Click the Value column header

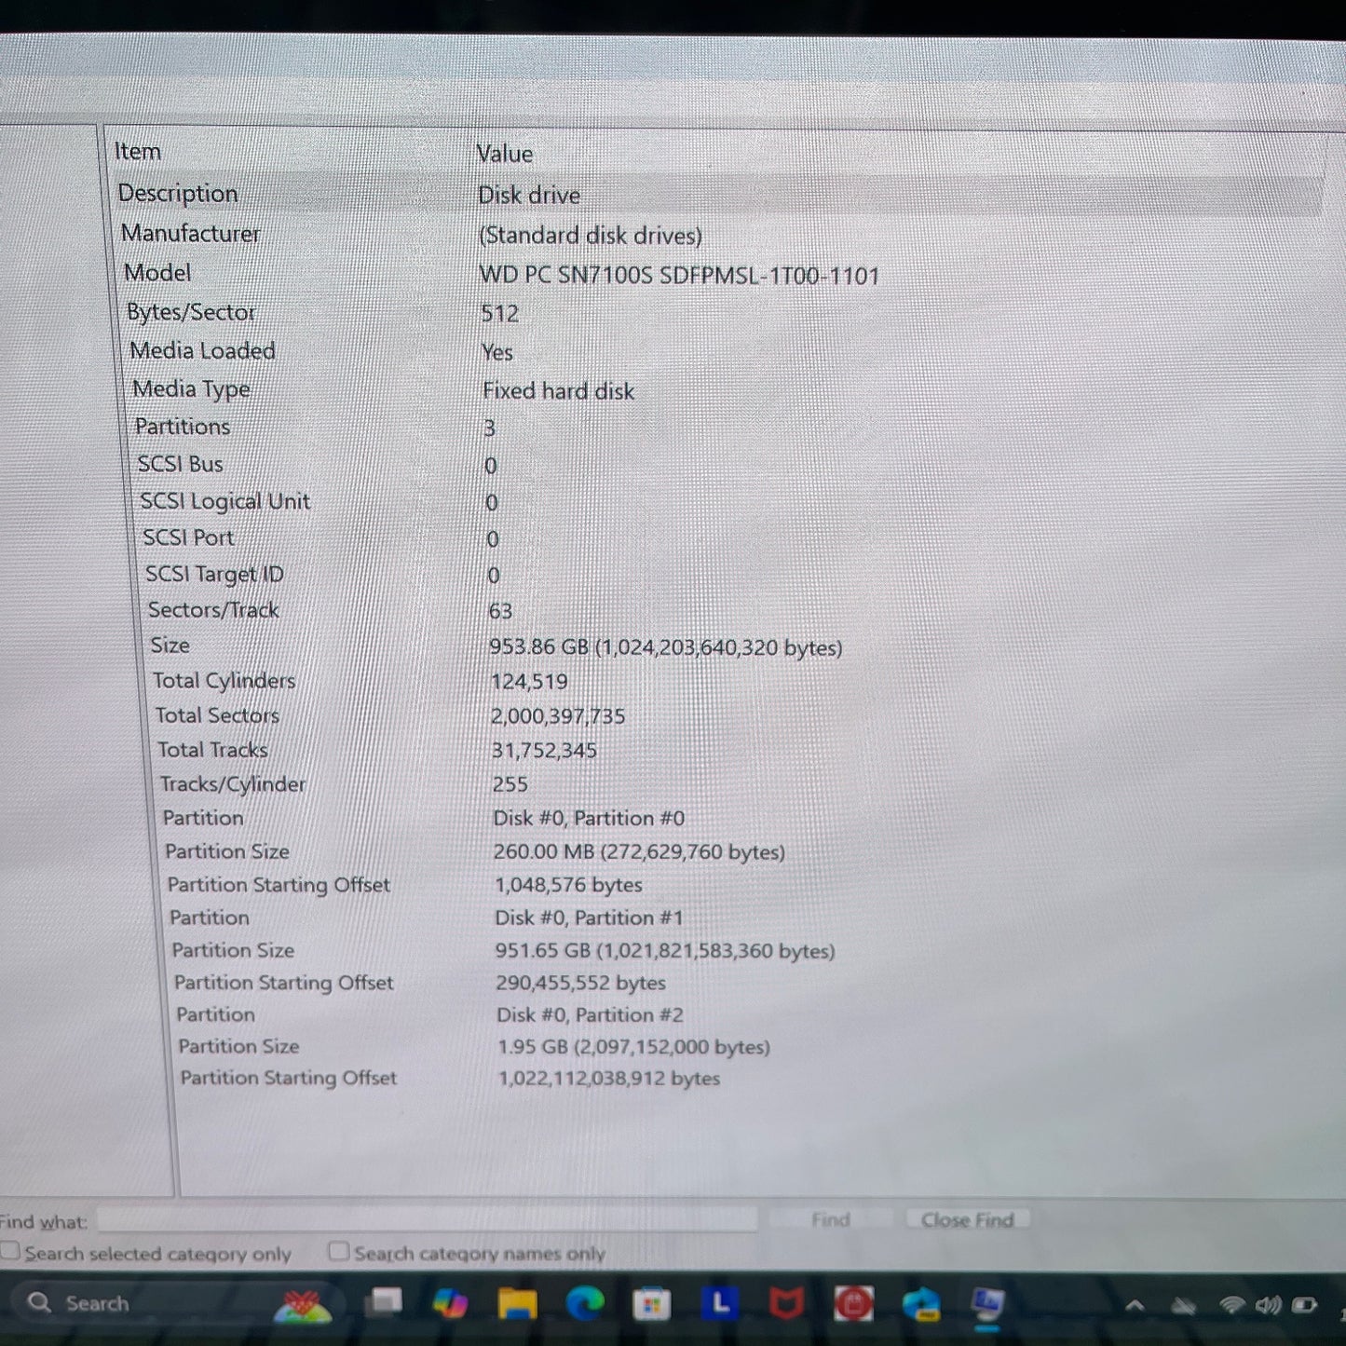(505, 154)
